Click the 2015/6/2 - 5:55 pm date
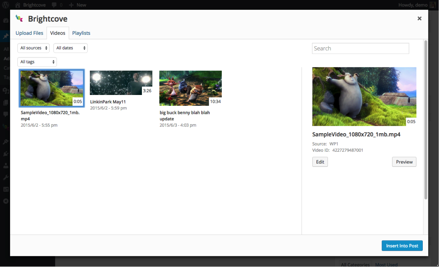Image resolution: width=439 pixels, height=267 pixels. click(x=39, y=125)
